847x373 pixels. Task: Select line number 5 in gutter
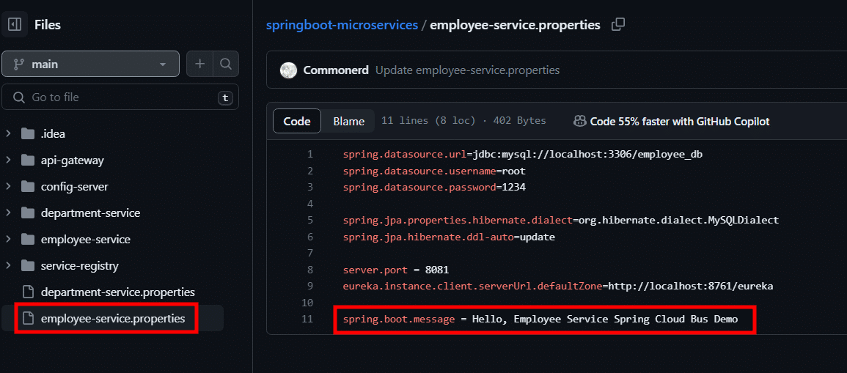(x=310, y=221)
